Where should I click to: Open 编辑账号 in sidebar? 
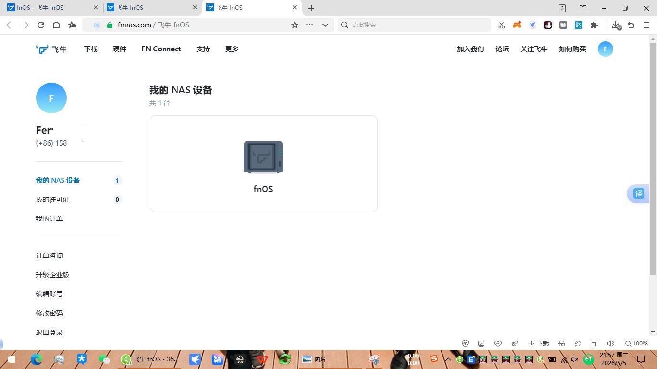click(49, 294)
